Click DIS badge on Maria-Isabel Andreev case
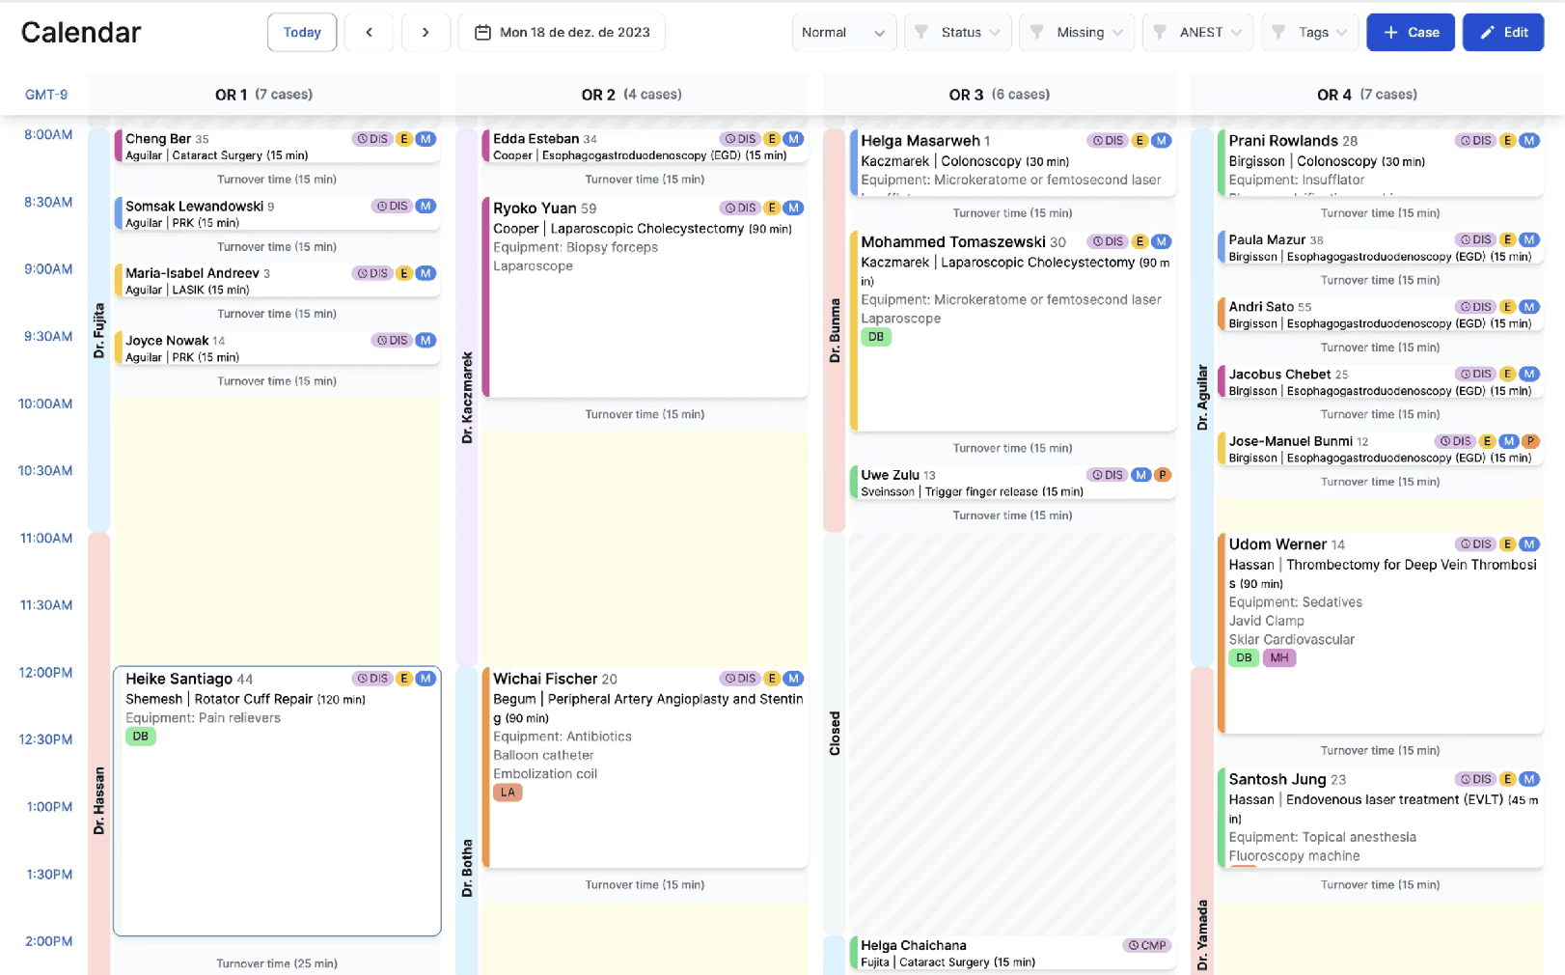This screenshot has height=975, width=1565. 371,273
